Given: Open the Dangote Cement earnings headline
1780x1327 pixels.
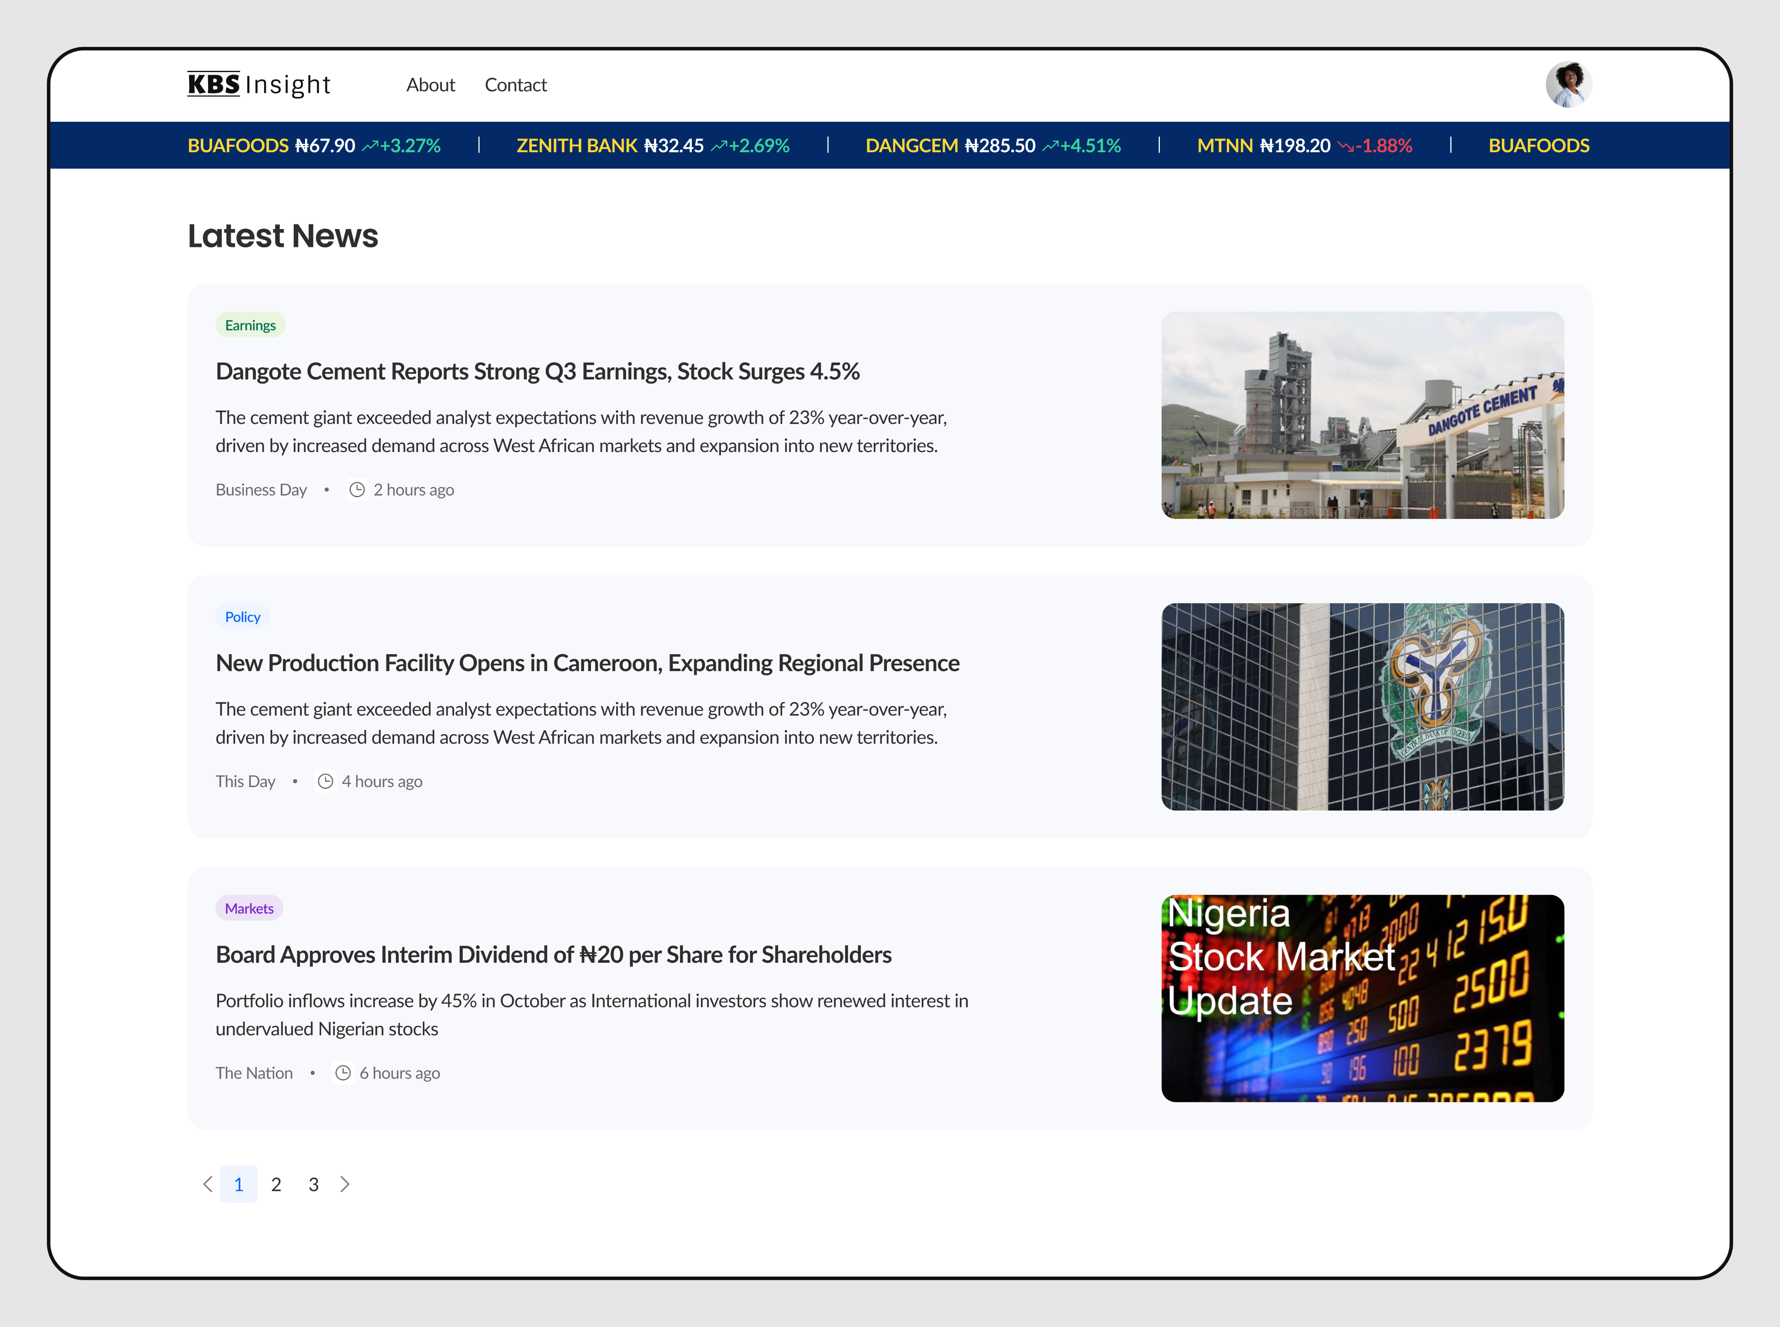Looking at the screenshot, I should pyautogui.click(x=538, y=371).
